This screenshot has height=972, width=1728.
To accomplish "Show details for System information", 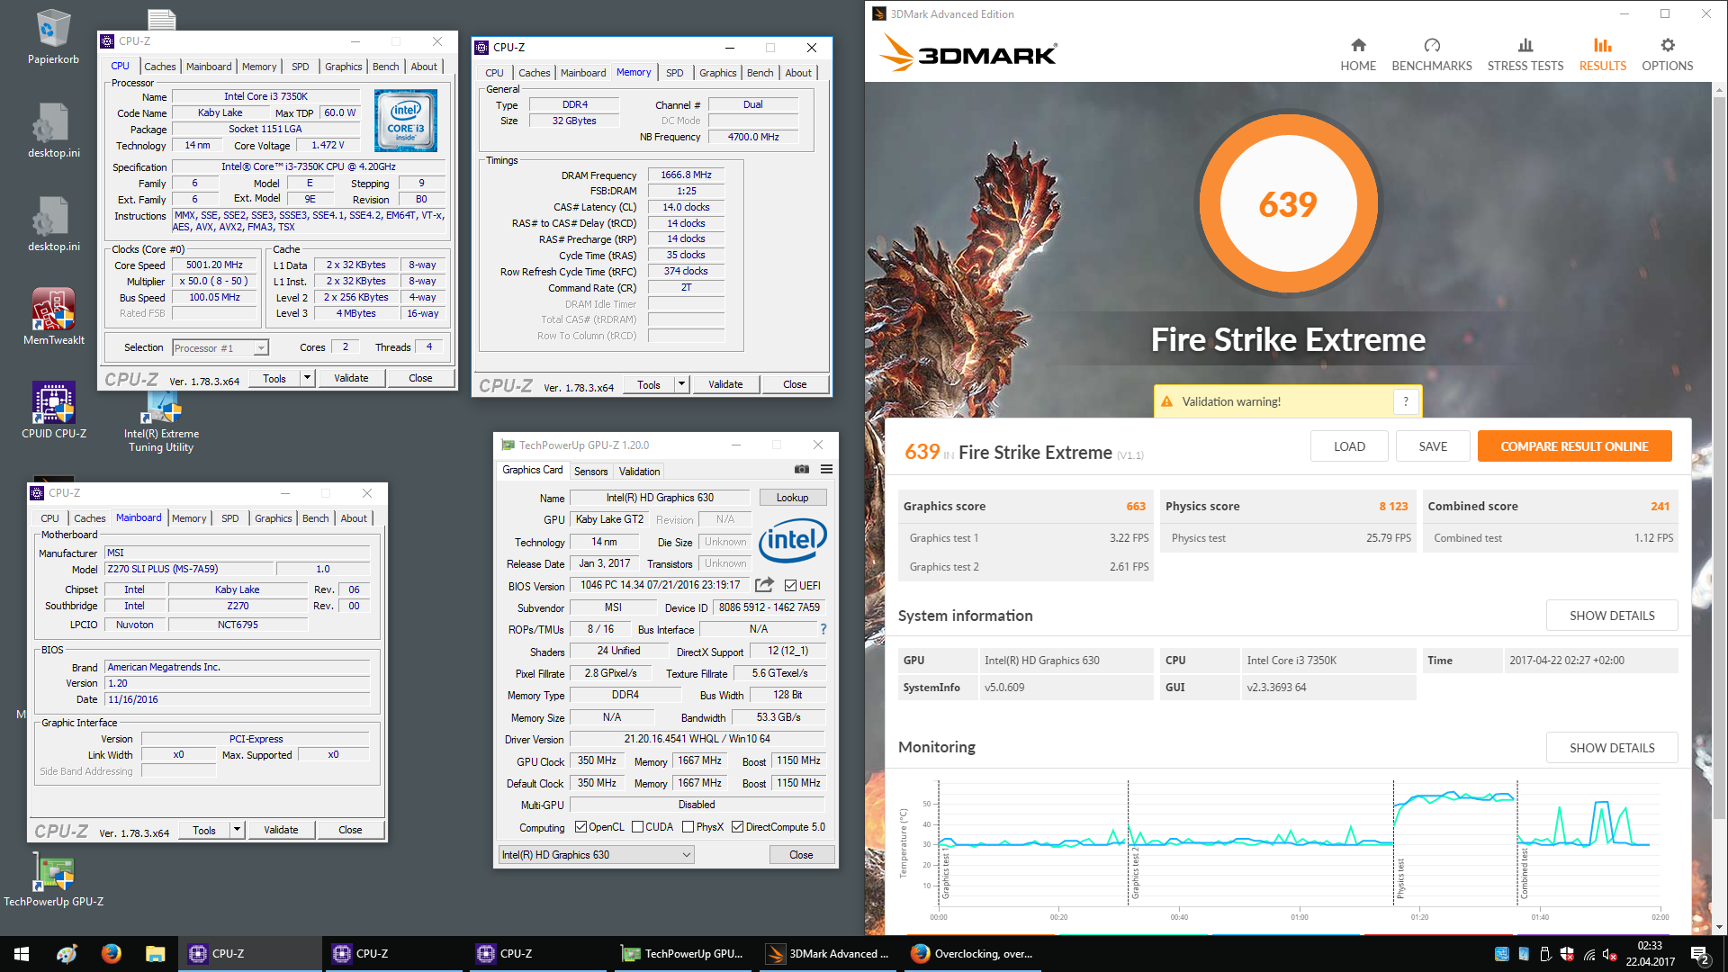I will pos(1612,616).
